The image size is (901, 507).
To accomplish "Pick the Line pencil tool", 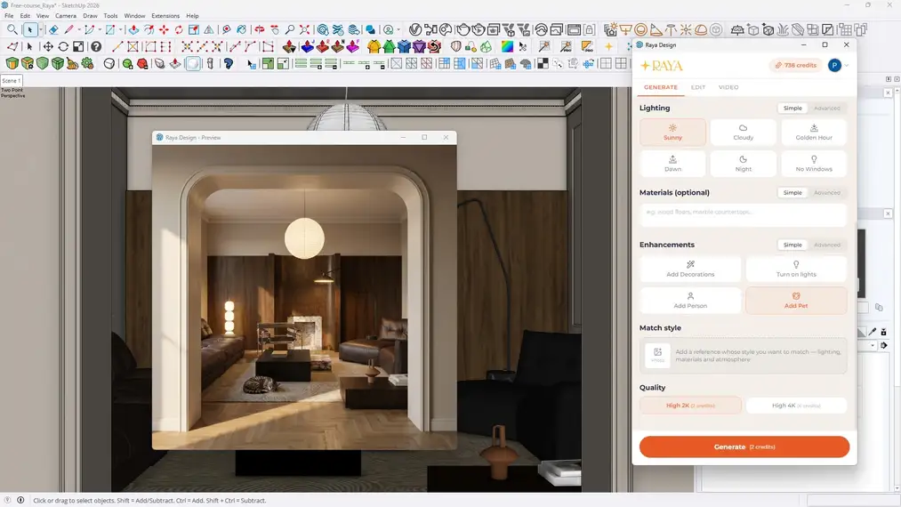I will point(69,29).
